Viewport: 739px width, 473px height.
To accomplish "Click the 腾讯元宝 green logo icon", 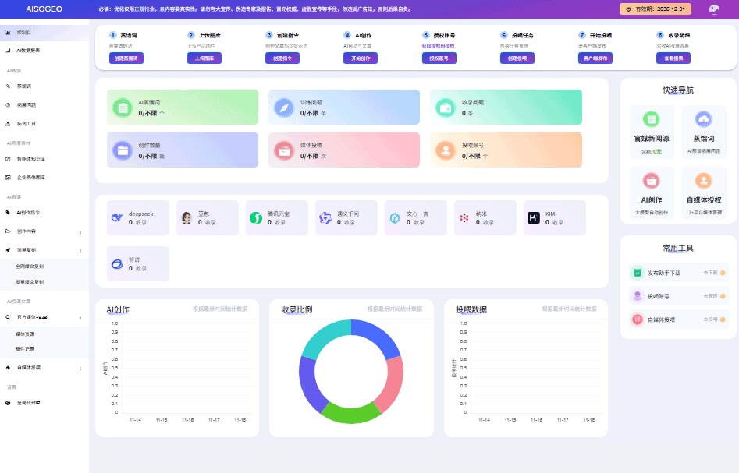I will 256,218.
